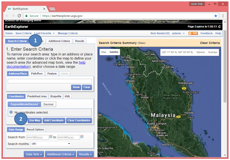Open the Search months dropdown

51,144
